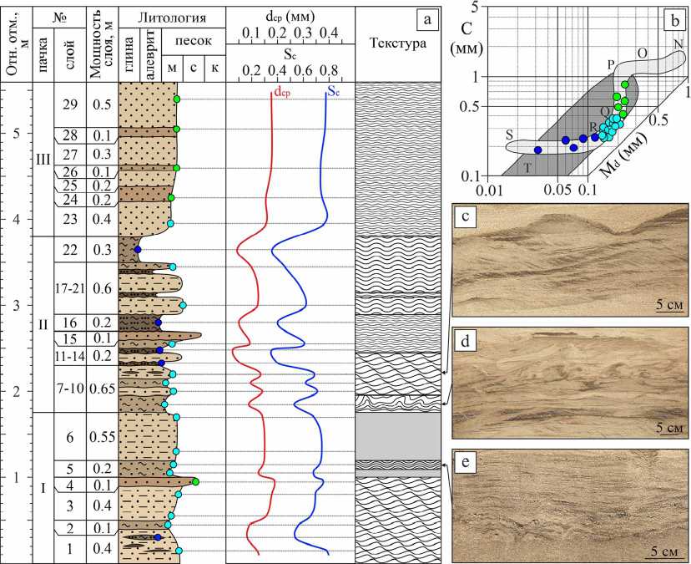Image resolution: width=691 pixels, height=564 pixels.
Task: Click the blue sample dot at layer 22
Action: [x=138, y=250]
